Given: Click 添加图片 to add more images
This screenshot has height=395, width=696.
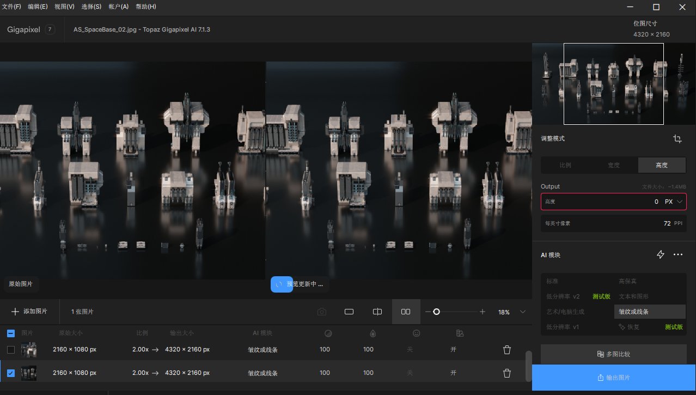Looking at the screenshot, I should click(x=28, y=311).
